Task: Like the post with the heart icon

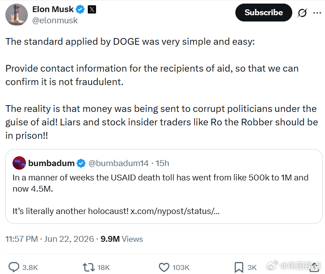Action: (x=164, y=267)
